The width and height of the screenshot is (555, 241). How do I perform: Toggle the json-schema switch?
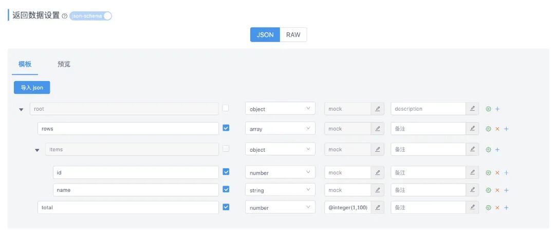(x=90, y=16)
